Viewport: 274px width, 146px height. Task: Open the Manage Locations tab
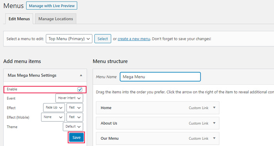point(56,19)
